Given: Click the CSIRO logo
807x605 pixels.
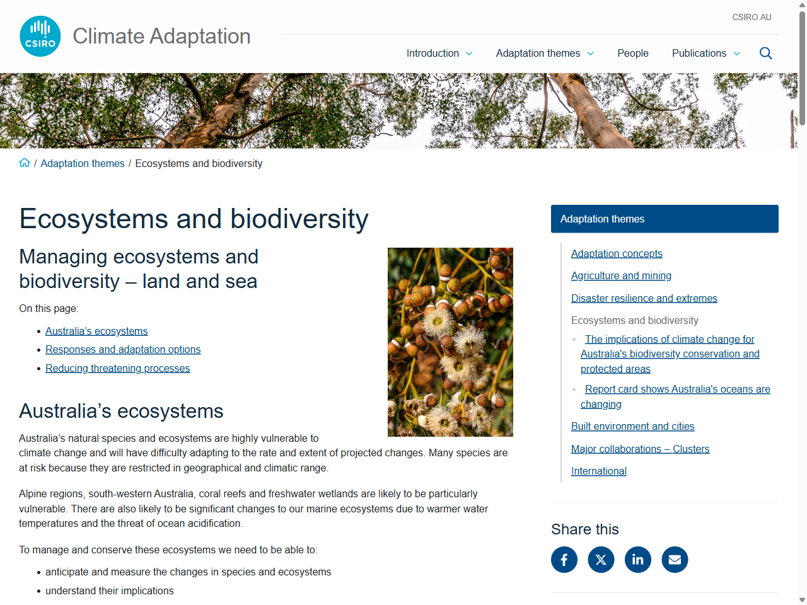Looking at the screenshot, I should click(40, 36).
